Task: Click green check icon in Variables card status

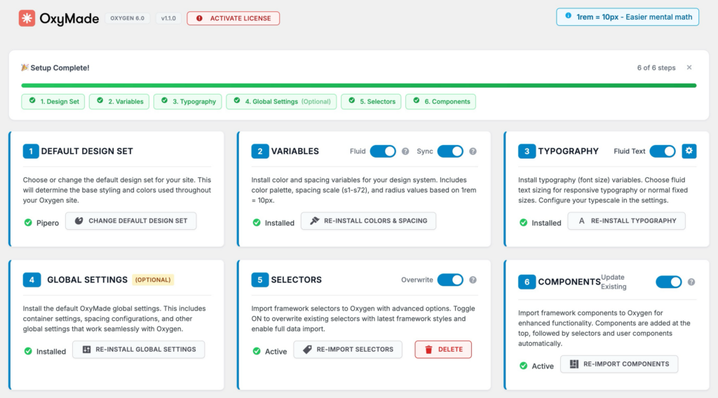Action: click(x=257, y=223)
